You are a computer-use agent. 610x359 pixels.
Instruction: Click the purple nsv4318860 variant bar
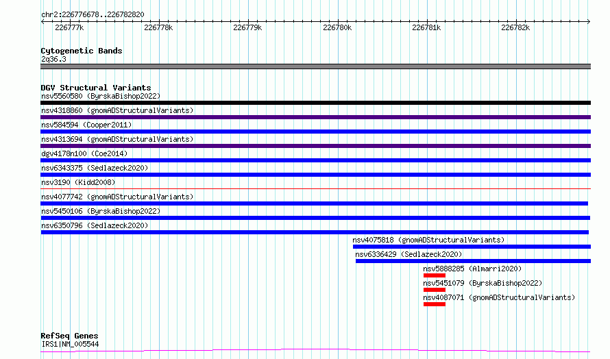point(315,117)
